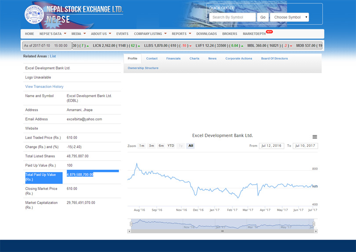356x252 pixels.
Task: Set chart zoom to 1m
Action: click(142, 146)
